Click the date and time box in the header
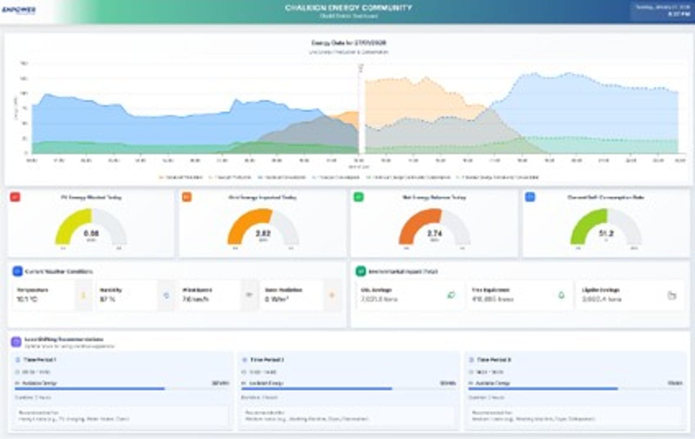 pos(662,11)
